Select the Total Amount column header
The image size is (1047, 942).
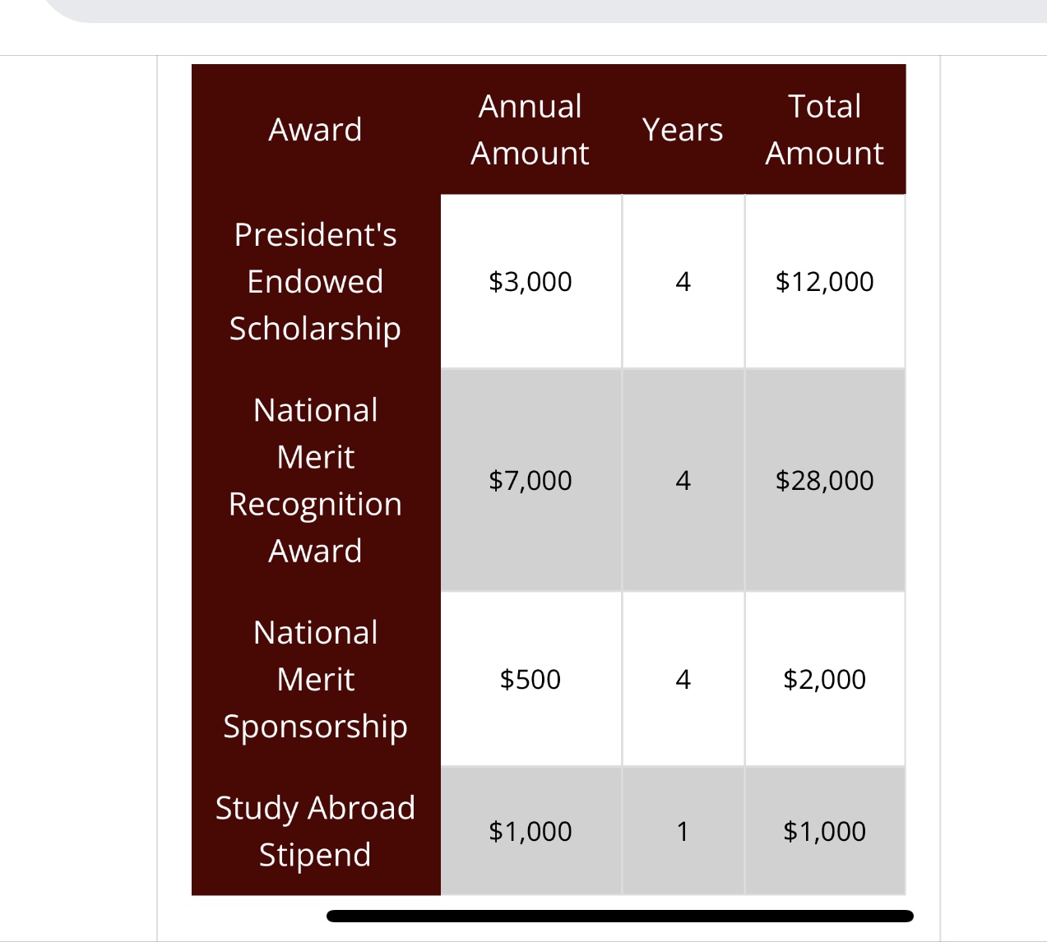point(825,129)
